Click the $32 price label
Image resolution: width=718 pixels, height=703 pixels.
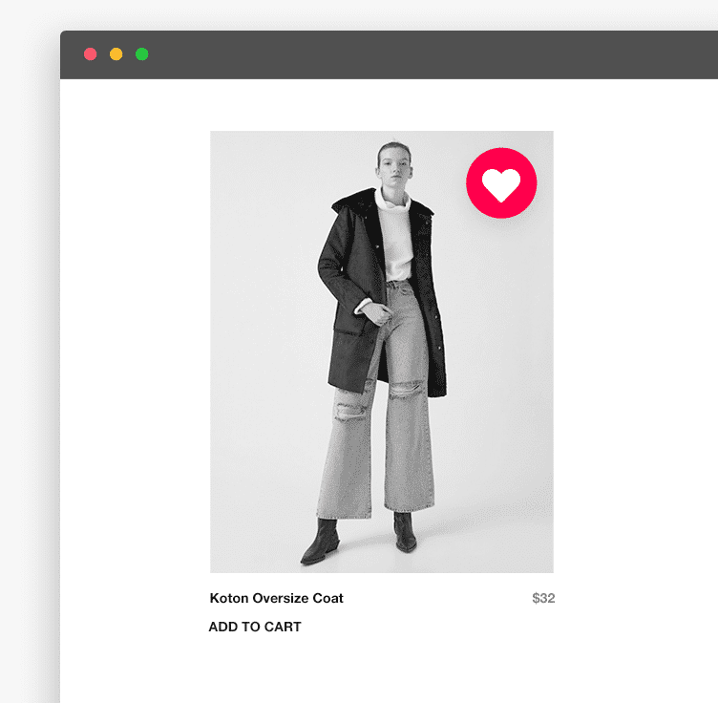click(543, 598)
